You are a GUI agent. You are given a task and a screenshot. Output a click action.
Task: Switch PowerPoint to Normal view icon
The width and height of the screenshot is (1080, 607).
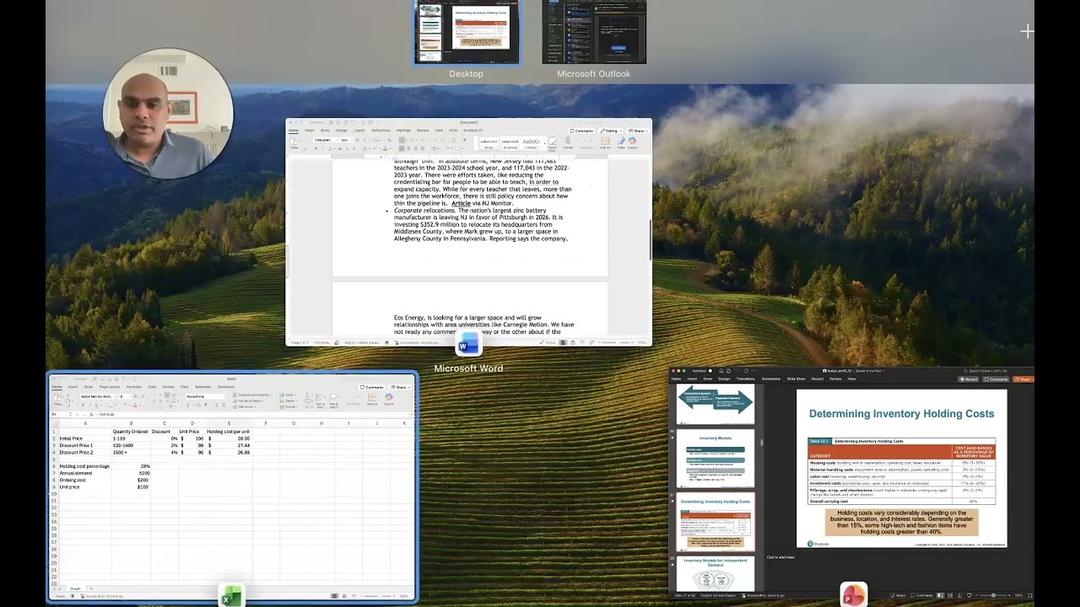pyautogui.click(x=940, y=595)
